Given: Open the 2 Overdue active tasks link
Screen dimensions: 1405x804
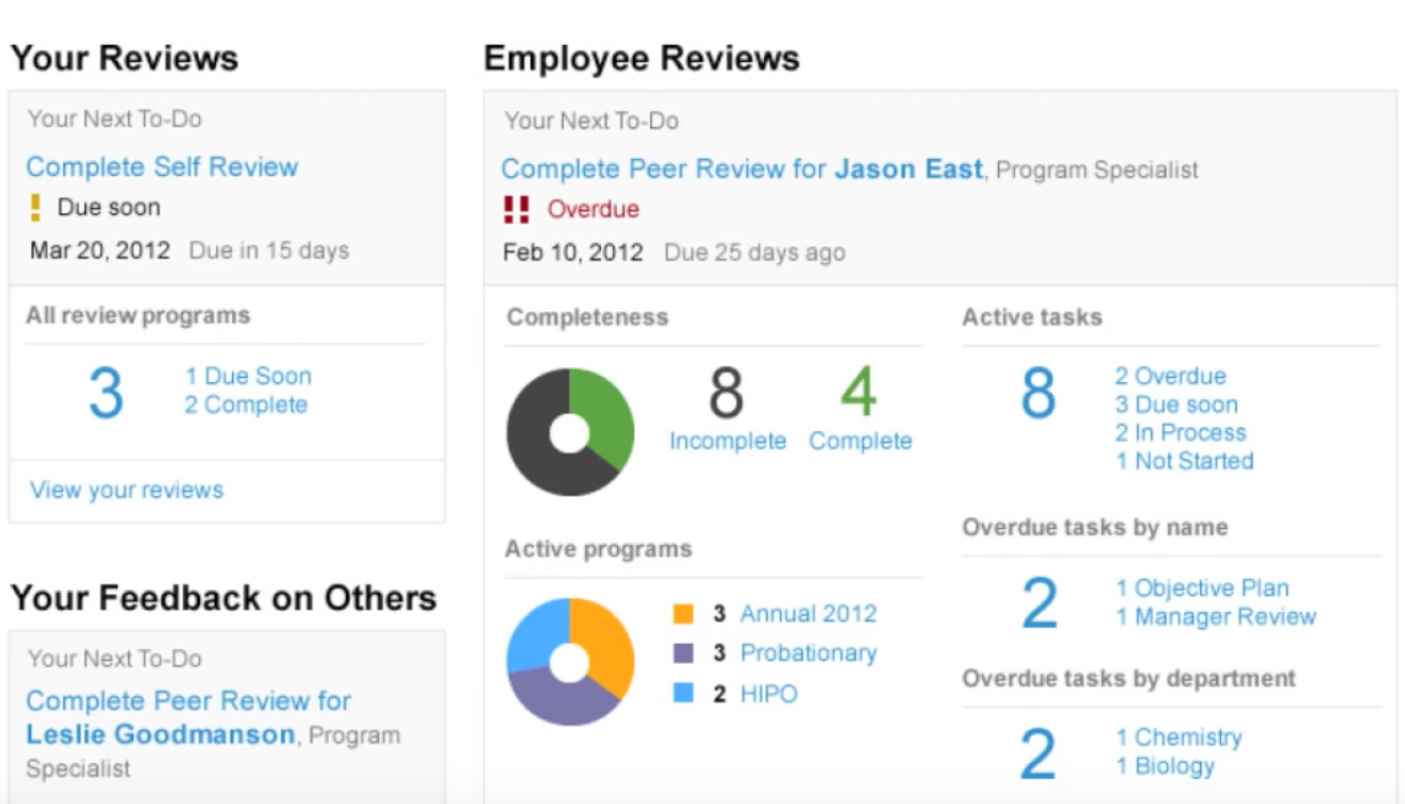Looking at the screenshot, I should [x=1170, y=376].
